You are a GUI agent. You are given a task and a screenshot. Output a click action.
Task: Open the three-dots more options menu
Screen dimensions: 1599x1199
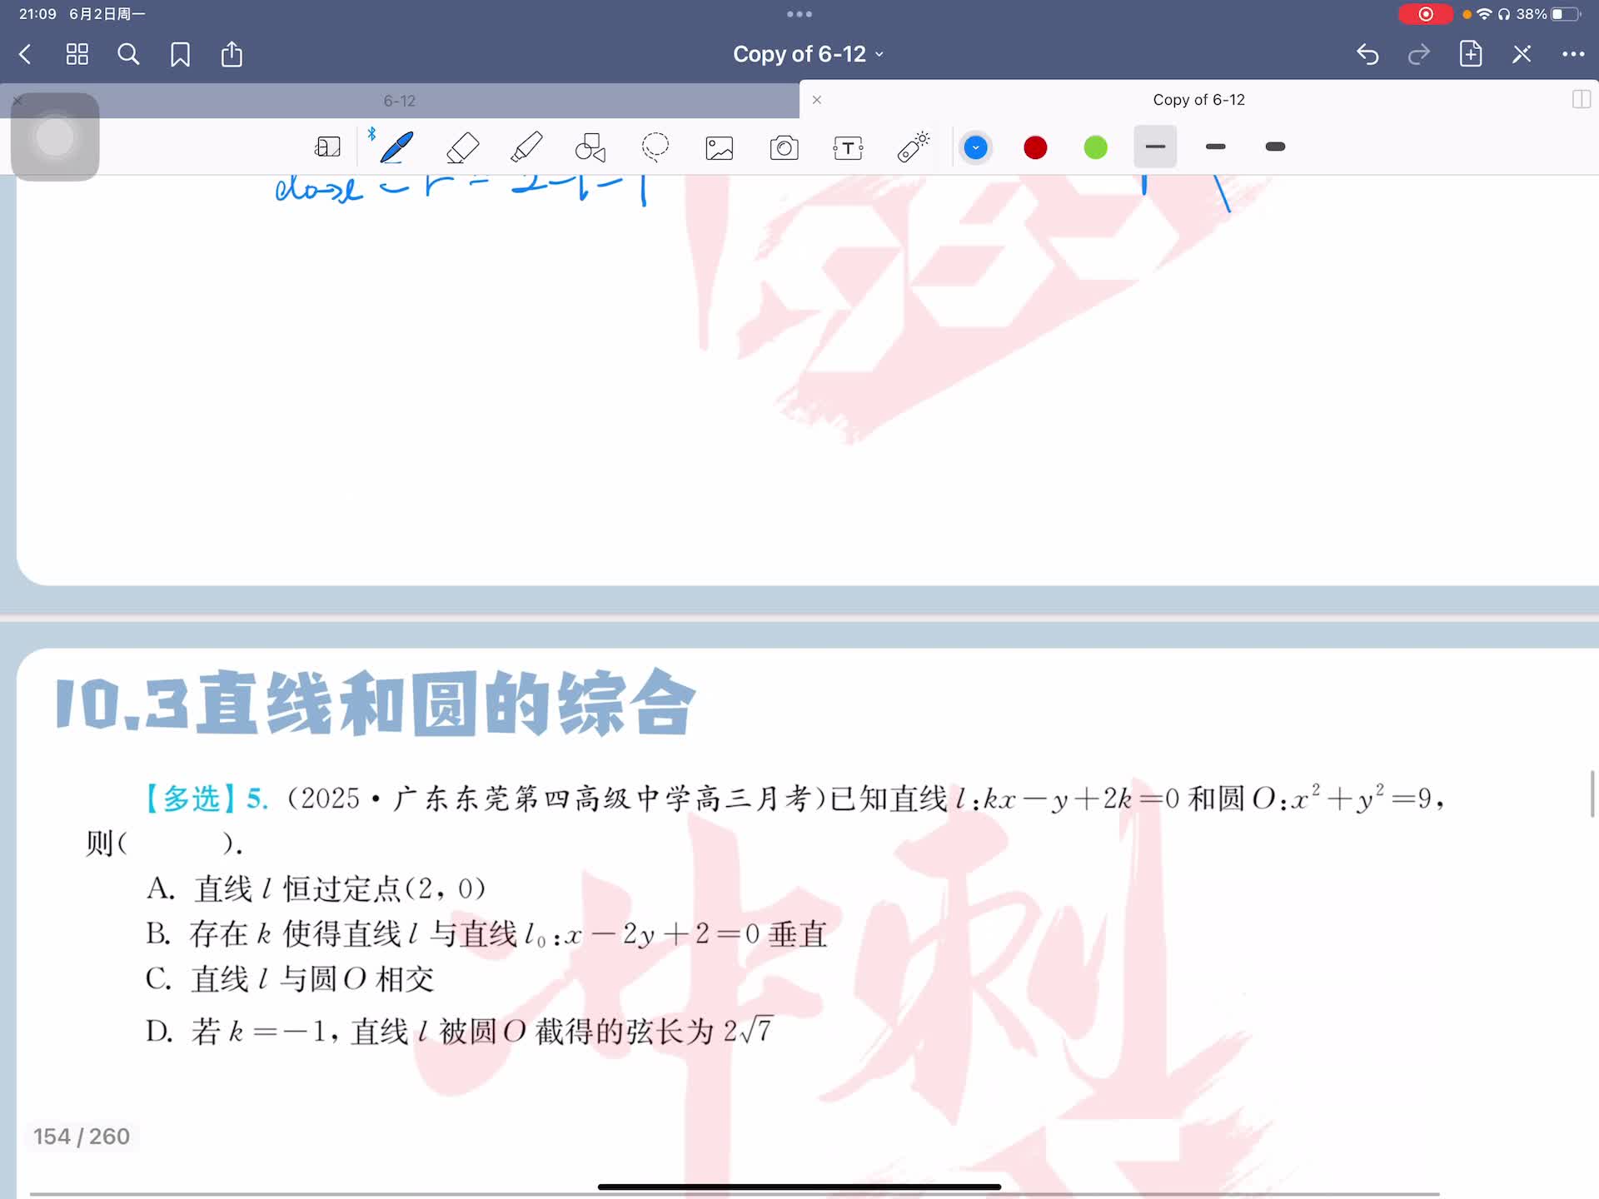(x=1572, y=54)
